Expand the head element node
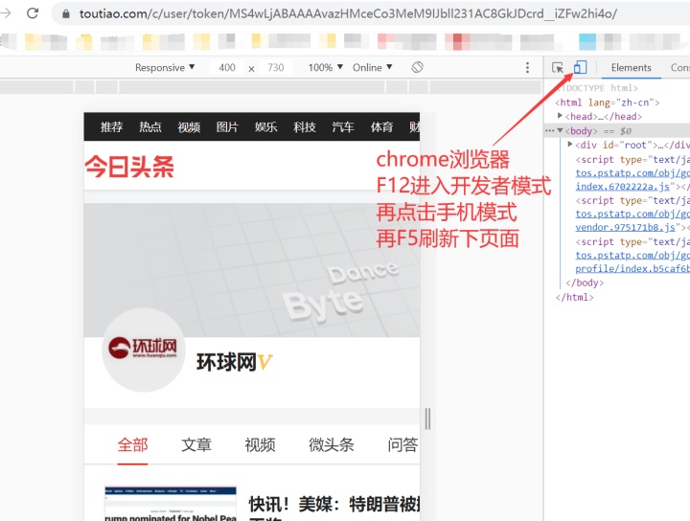The image size is (690, 521). click(x=560, y=116)
